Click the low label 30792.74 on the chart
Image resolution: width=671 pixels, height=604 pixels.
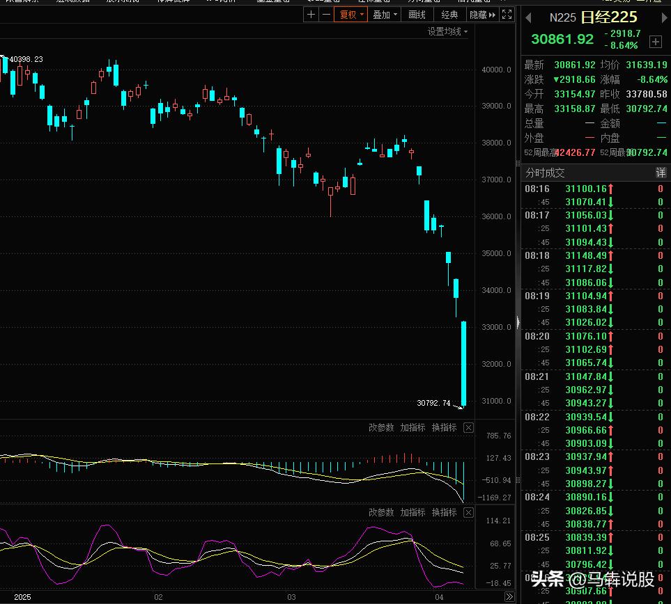coord(433,403)
